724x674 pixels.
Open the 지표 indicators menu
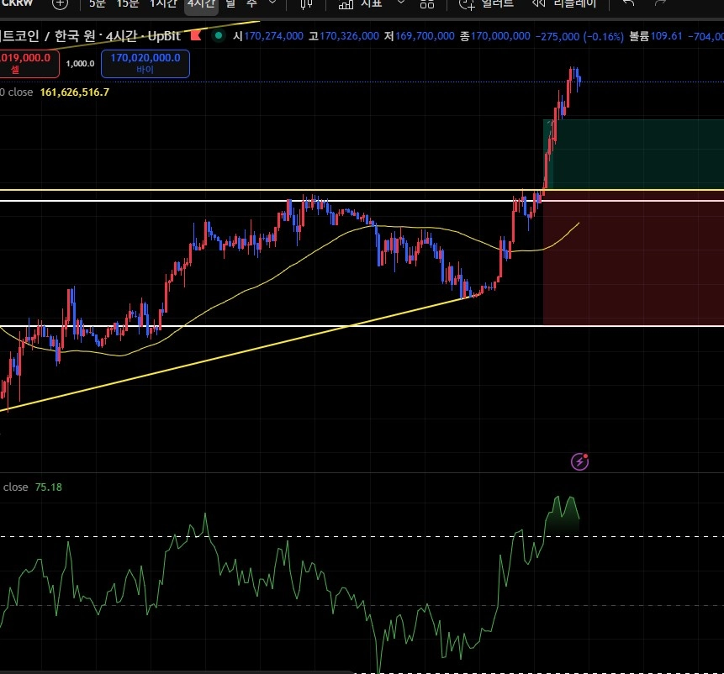pyautogui.click(x=361, y=4)
